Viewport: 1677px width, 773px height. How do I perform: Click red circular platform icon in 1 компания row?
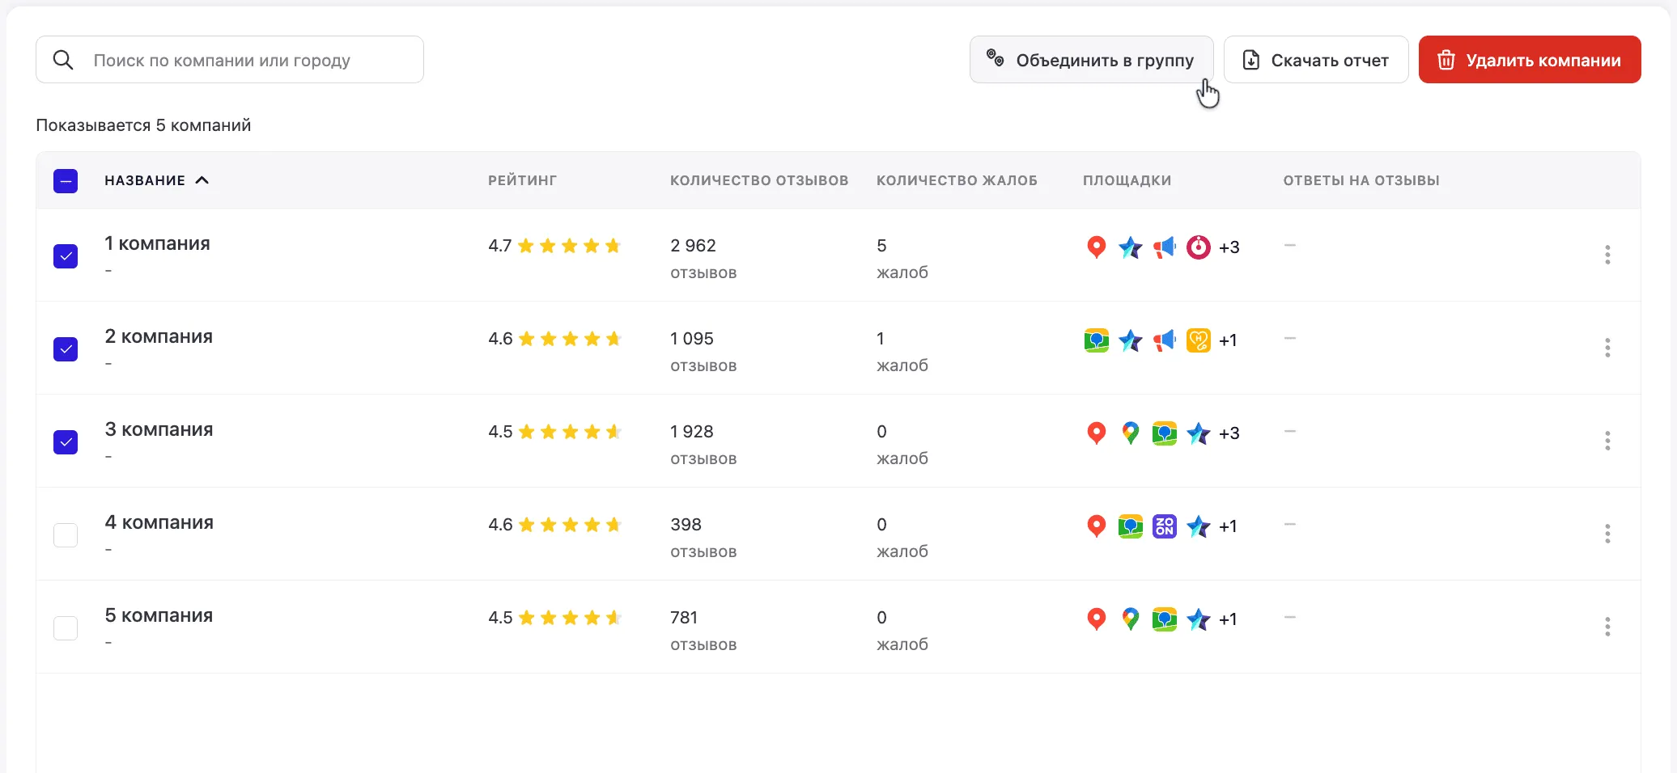coord(1198,247)
